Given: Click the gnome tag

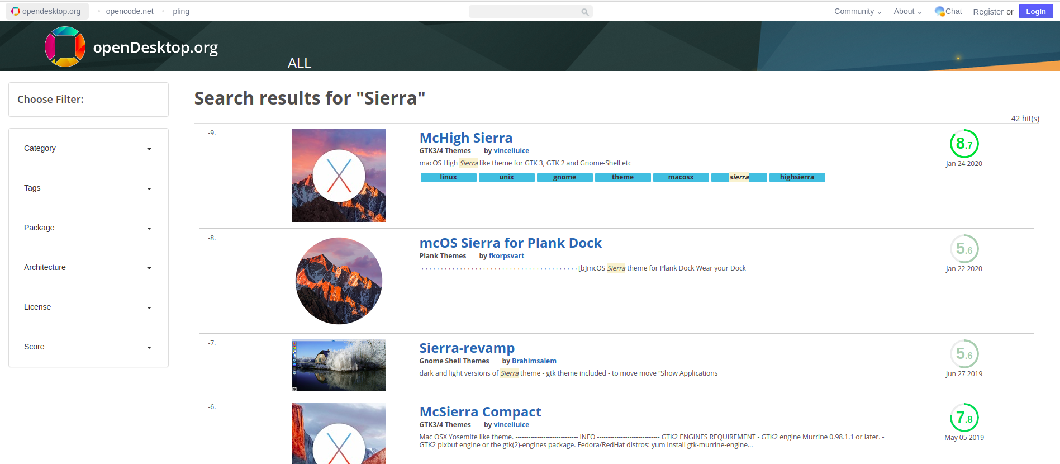Looking at the screenshot, I should coord(564,177).
